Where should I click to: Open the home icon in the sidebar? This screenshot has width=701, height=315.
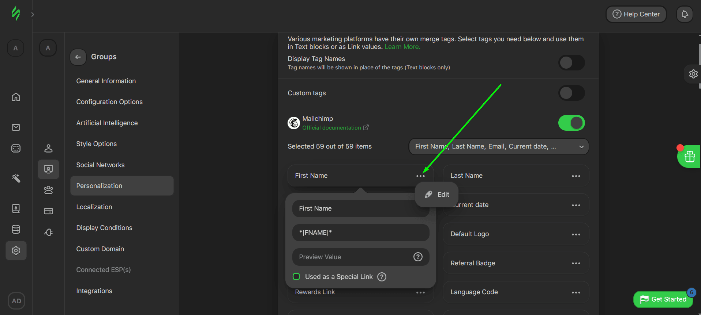tap(16, 97)
